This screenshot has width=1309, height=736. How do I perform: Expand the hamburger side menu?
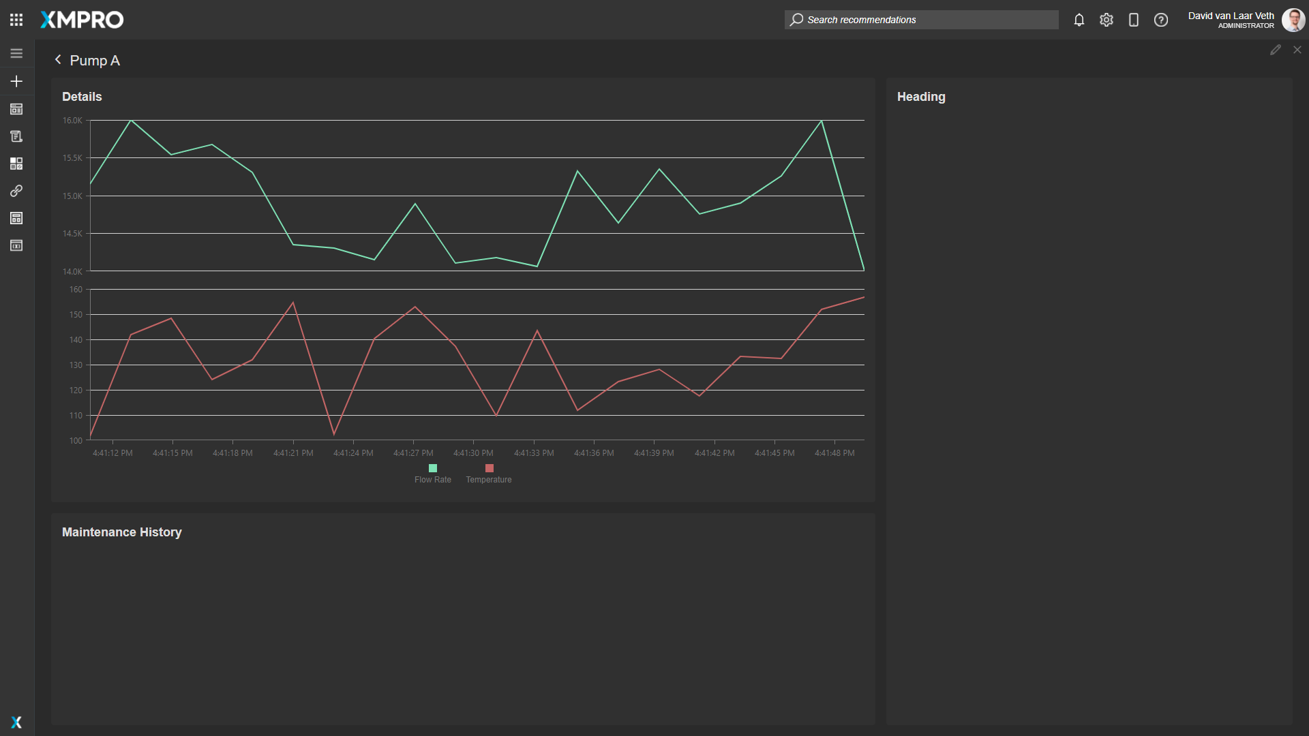click(x=16, y=53)
